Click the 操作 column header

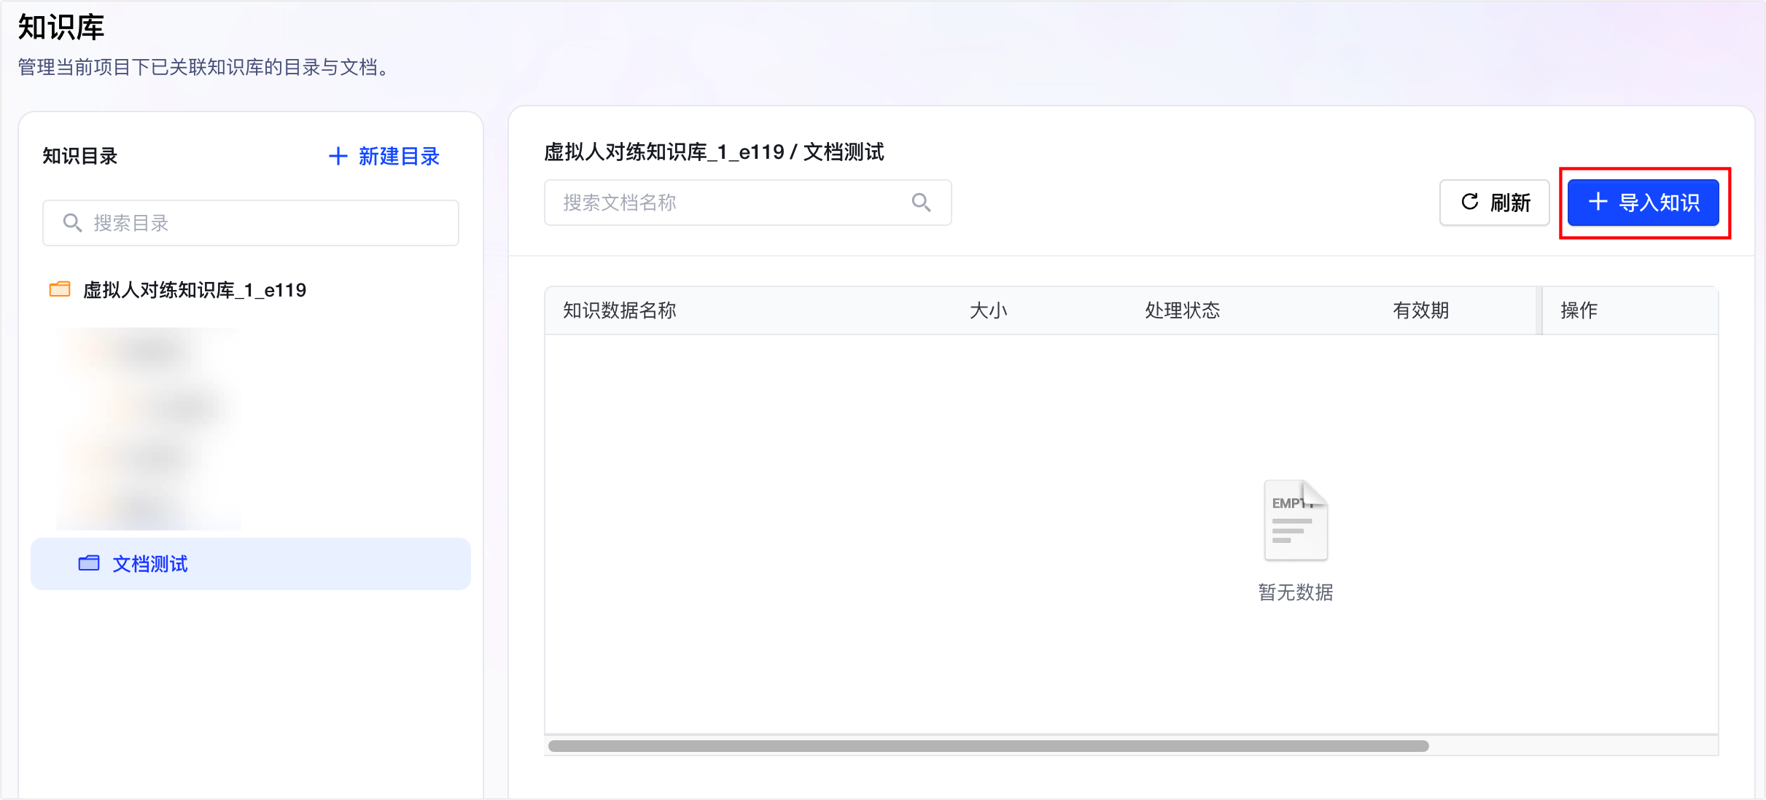[x=1579, y=310]
